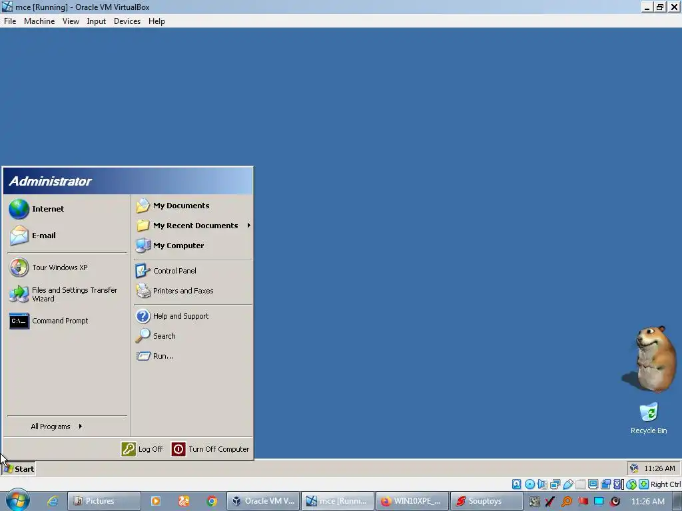This screenshot has width=682, height=511.
Task: Open media player taskbar icon
Action: 155,501
